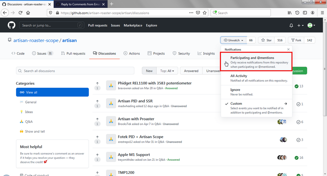Image resolution: width=327 pixels, height=176 pixels.
Task: Switch to Reply to Comments from Email tab
Action: coord(81,4)
